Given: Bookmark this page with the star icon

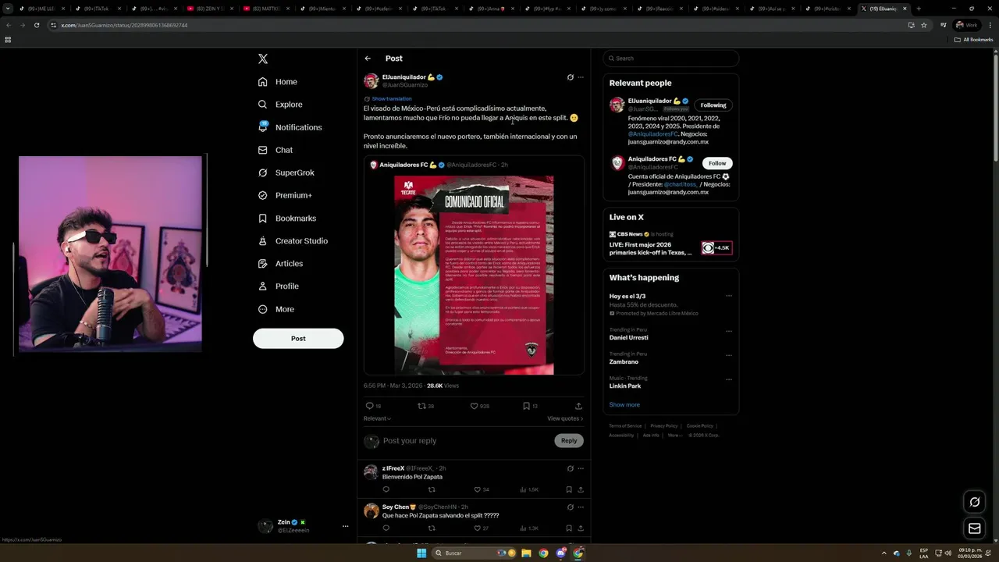Looking at the screenshot, I should pos(924,25).
